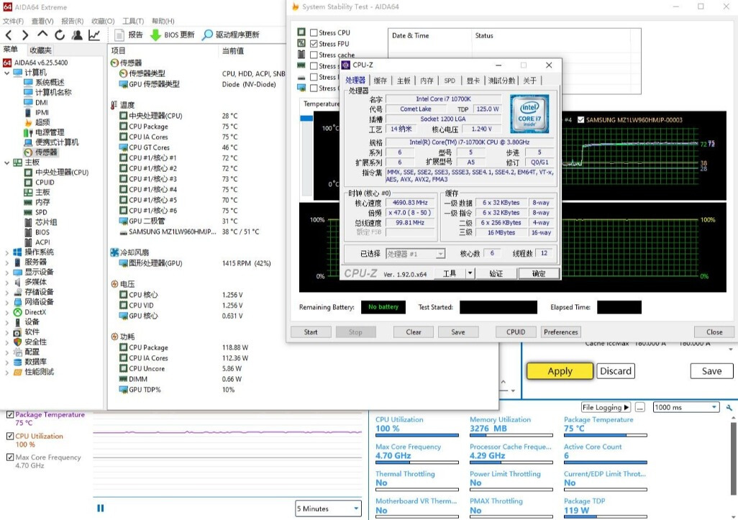Open the report page icon

tap(120, 35)
